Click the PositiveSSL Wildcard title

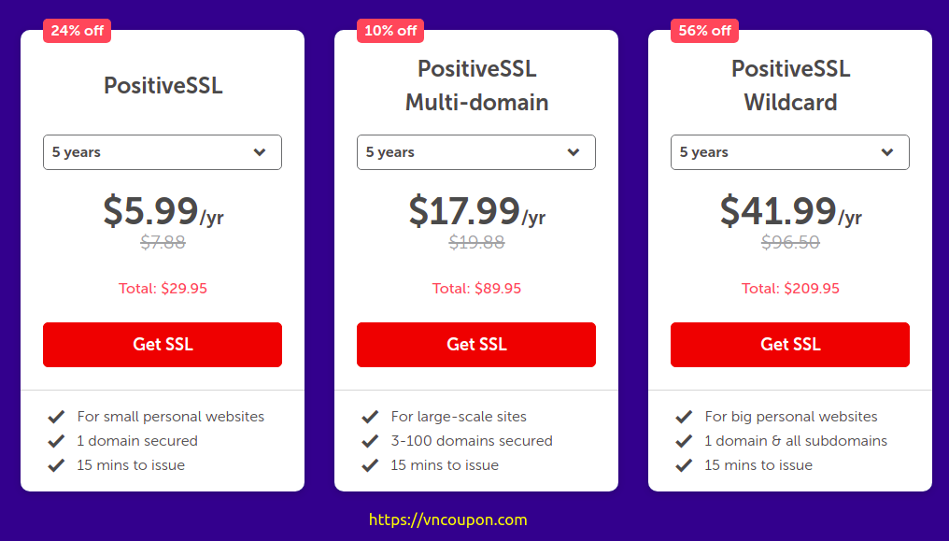point(790,85)
